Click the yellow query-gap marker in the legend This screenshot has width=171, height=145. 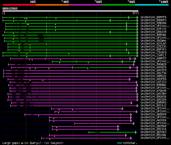(22, 143)
